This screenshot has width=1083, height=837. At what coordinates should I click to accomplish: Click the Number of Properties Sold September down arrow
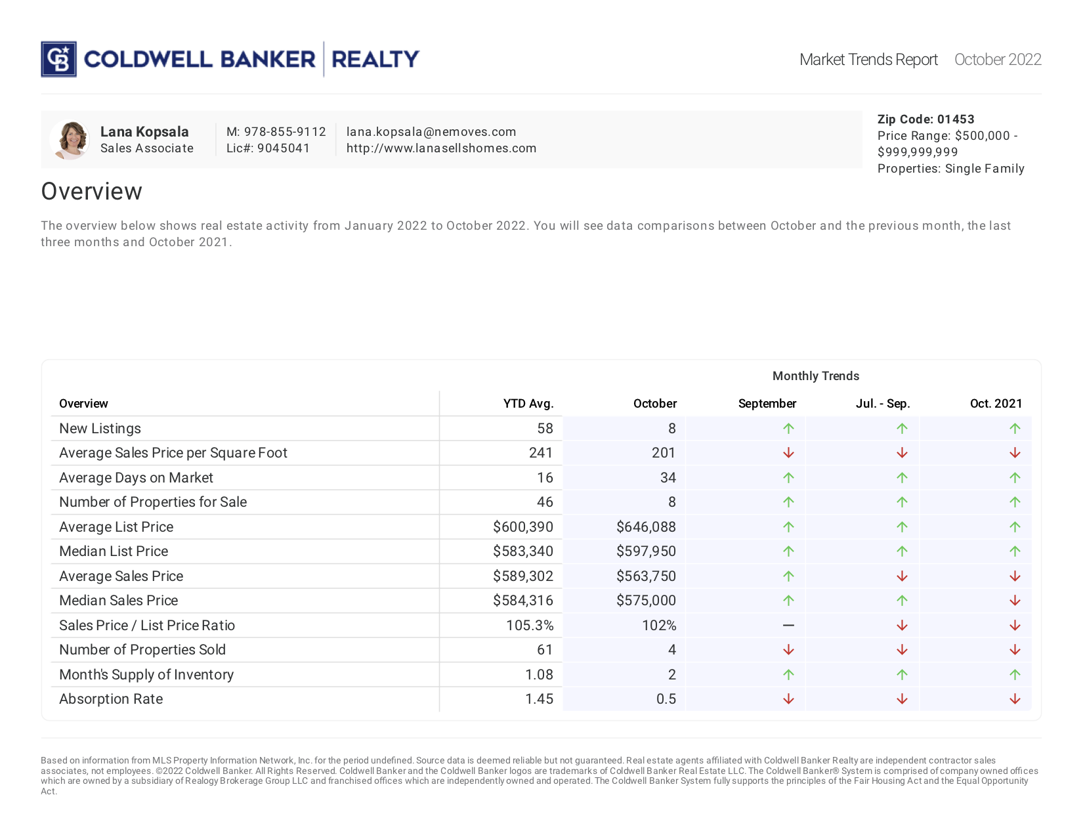coord(788,650)
